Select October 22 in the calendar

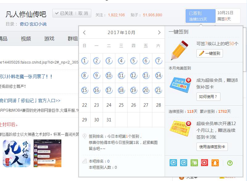pos(84,105)
